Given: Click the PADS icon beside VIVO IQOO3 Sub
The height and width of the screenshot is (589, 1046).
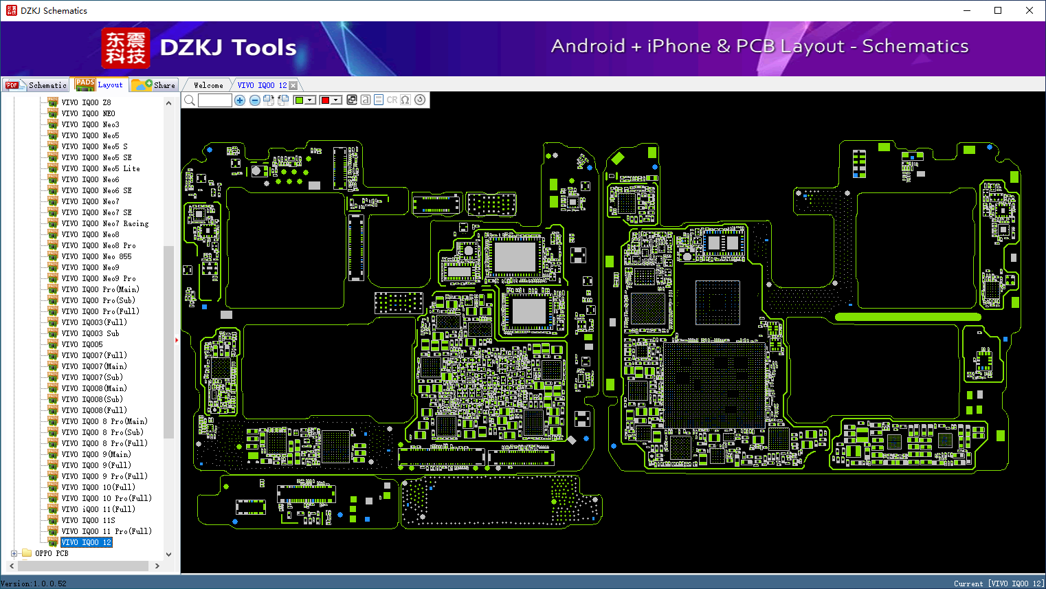Looking at the screenshot, I should click(53, 333).
